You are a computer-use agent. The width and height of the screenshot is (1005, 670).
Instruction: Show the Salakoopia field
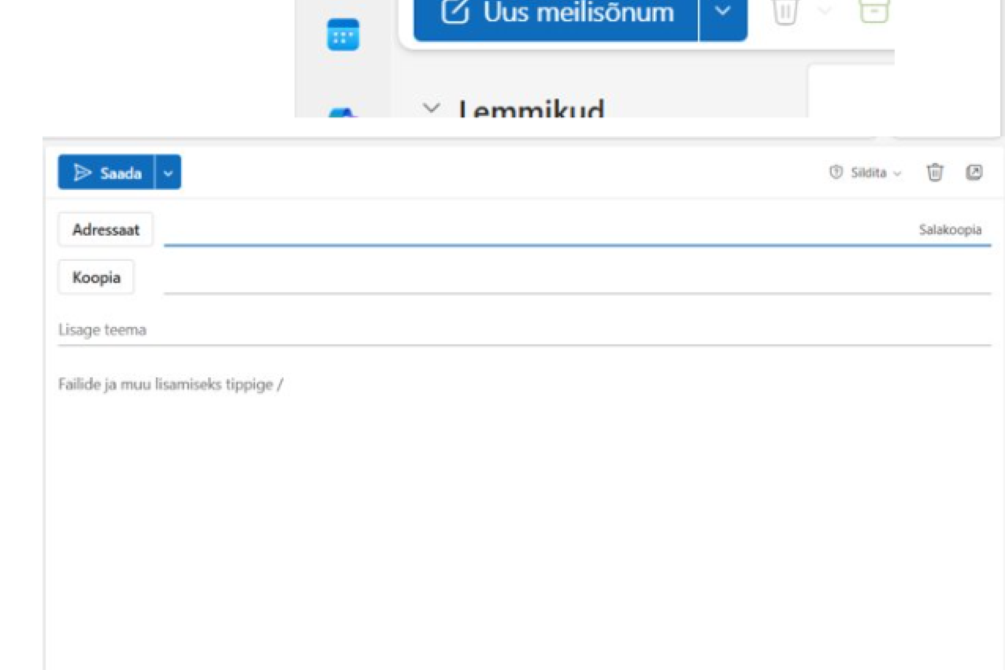(950, 230)
